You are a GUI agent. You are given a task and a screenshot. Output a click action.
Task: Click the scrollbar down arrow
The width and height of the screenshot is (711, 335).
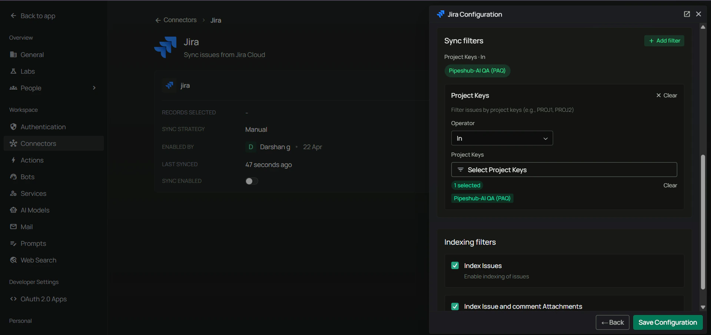pos(703,307)
